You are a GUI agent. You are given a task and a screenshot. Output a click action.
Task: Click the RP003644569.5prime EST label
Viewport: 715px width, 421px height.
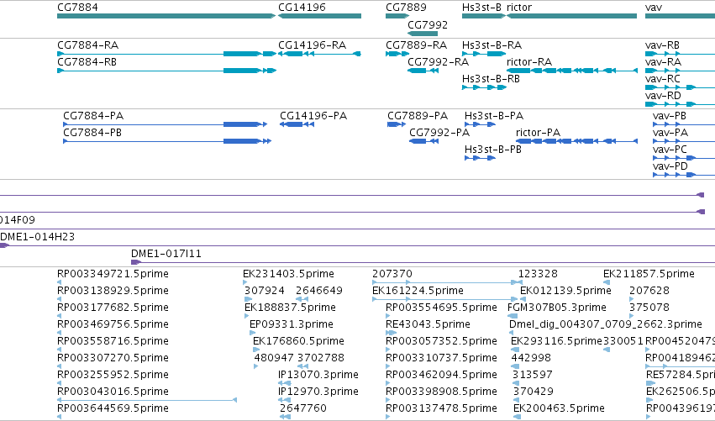[x=113, y=408]
